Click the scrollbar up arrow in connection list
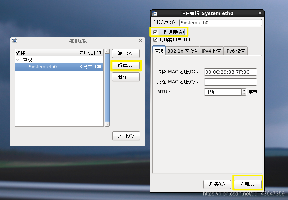This screenshot has height=200, width=288. pyautogui.click(x=107, y=51)
